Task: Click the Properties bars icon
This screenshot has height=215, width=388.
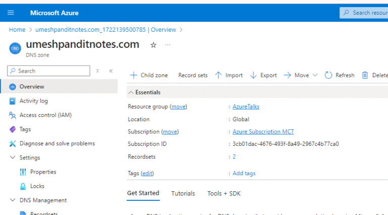Action: coord(23,172)
